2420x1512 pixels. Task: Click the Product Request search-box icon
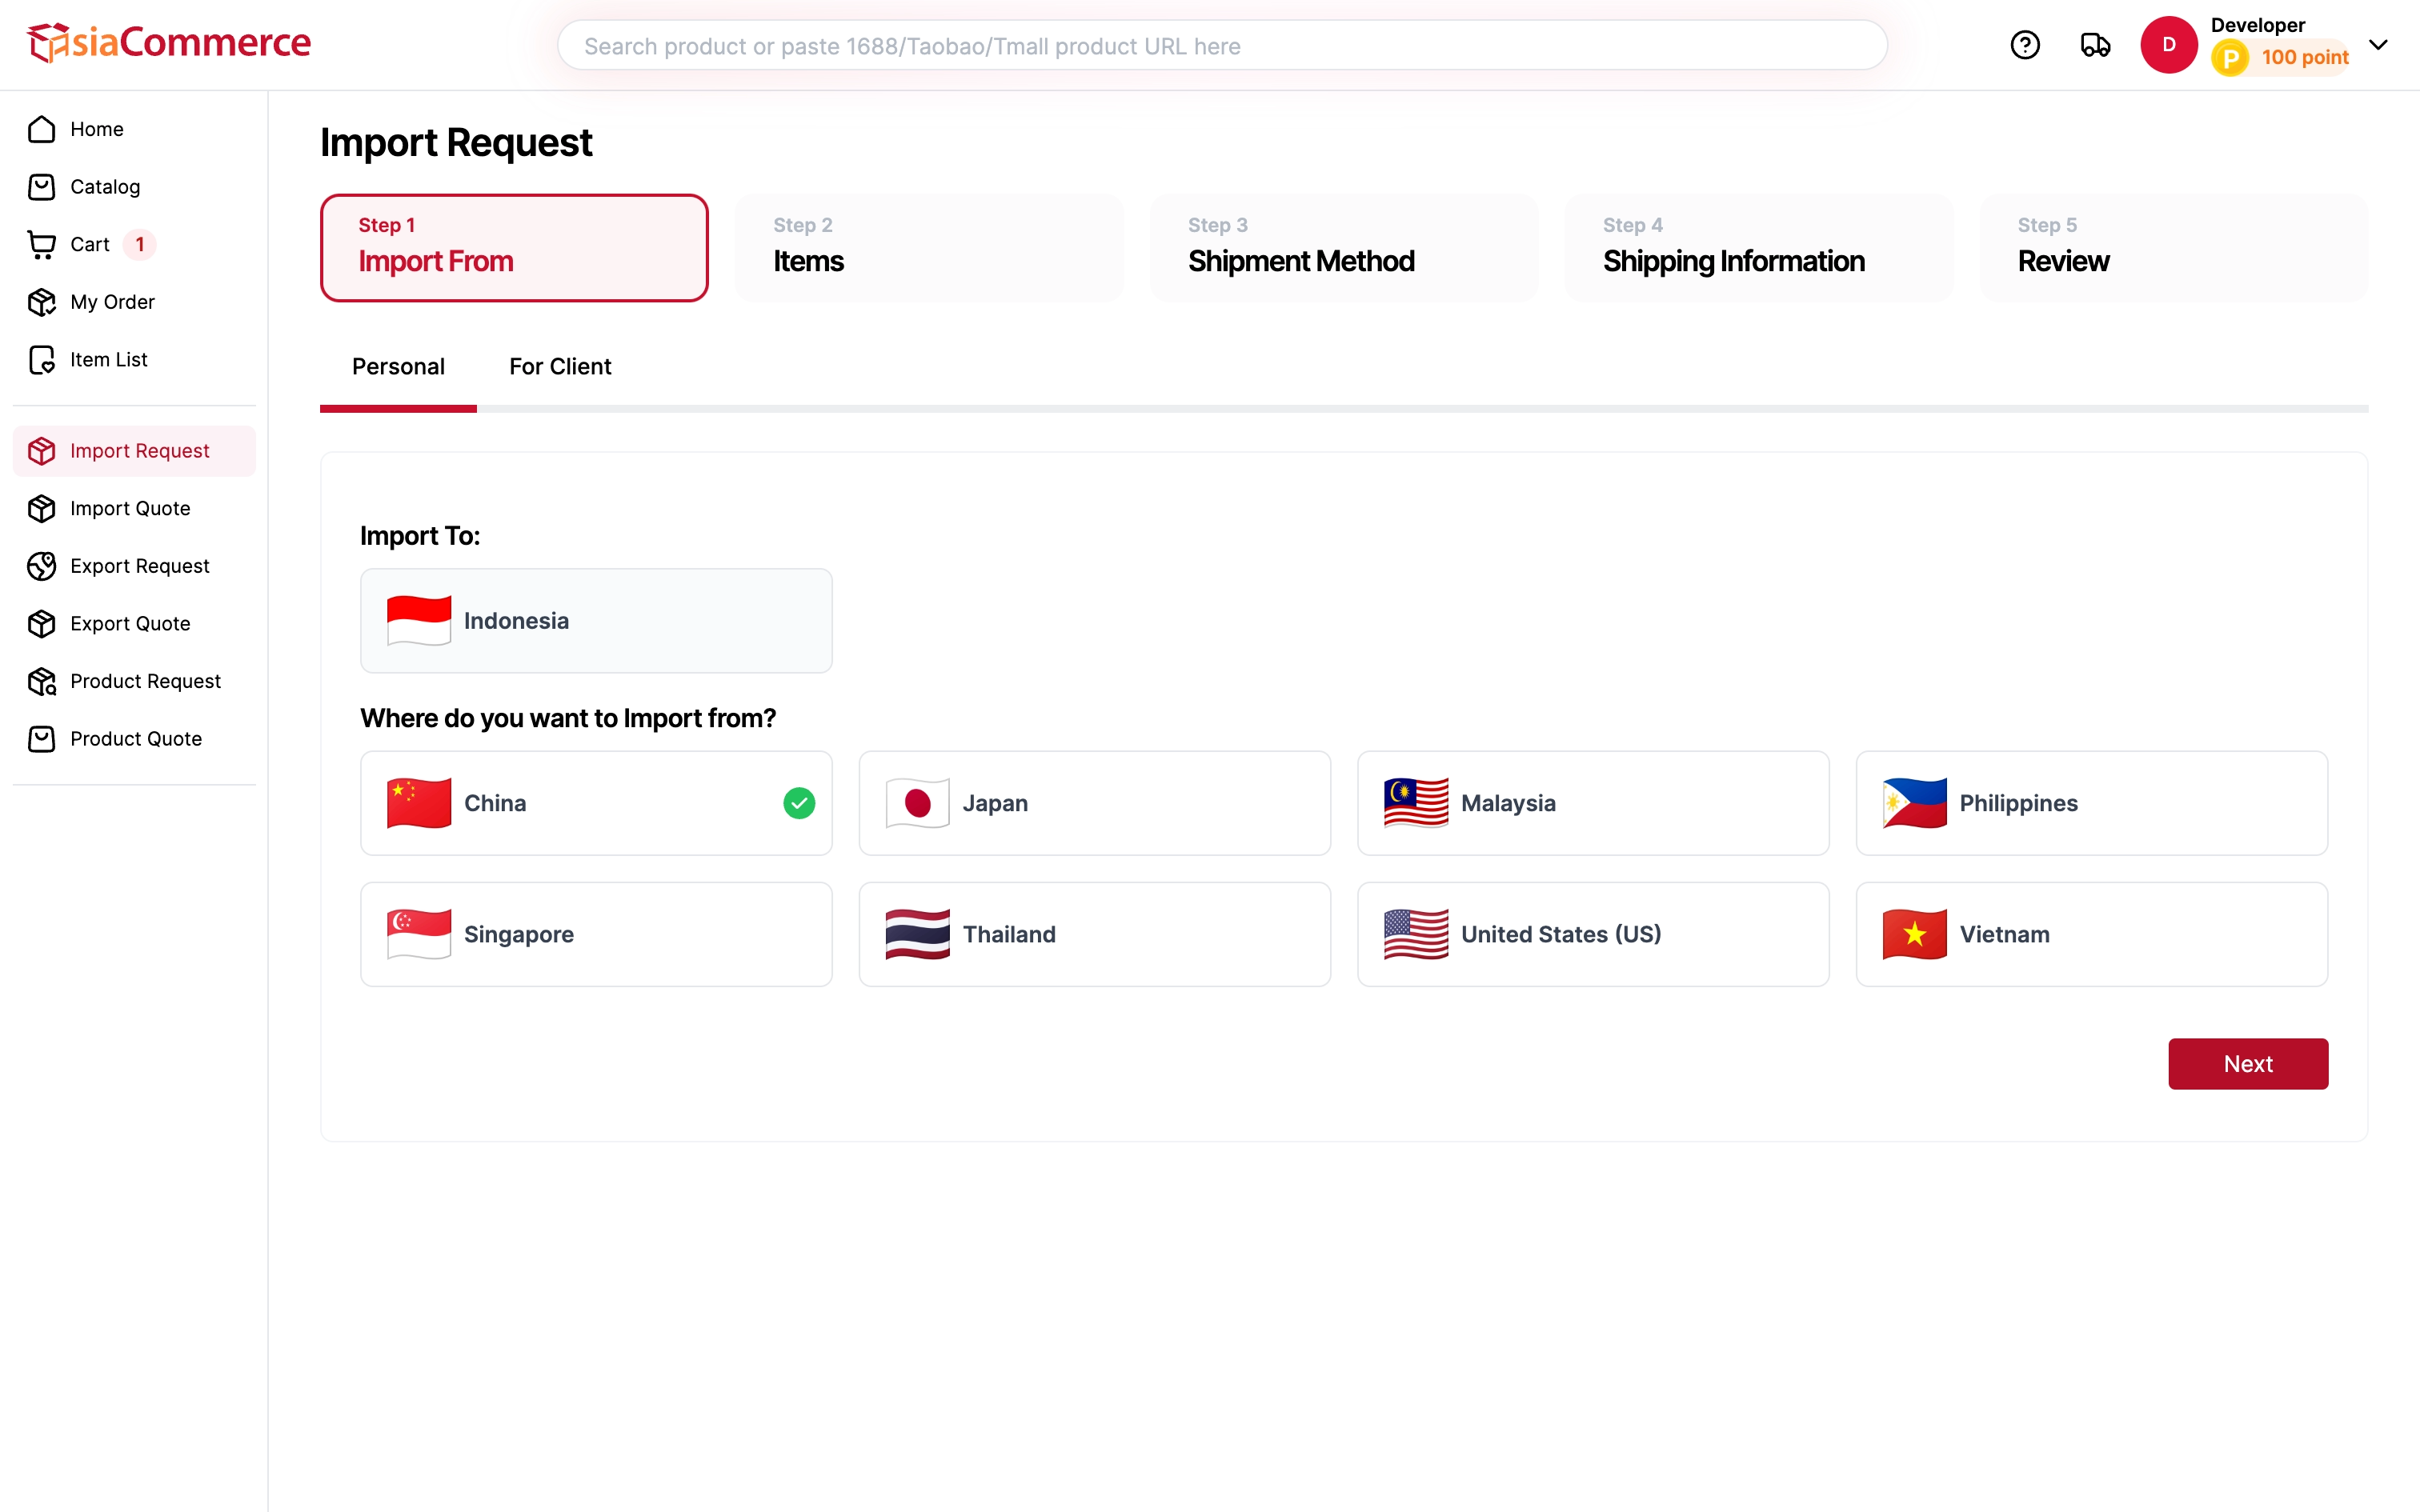(x=42, y=681)
